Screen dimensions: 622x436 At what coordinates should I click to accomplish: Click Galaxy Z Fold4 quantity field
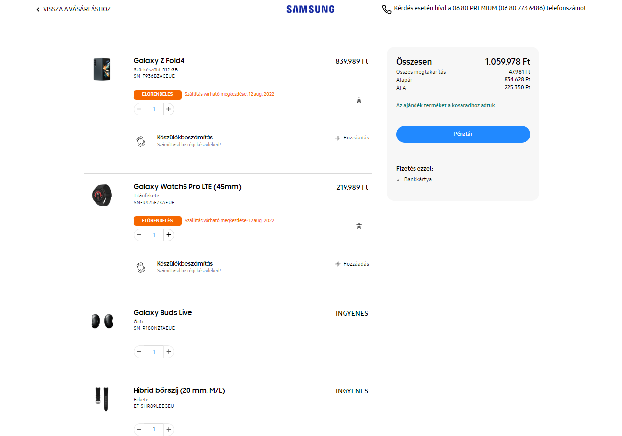coord(154,109)
